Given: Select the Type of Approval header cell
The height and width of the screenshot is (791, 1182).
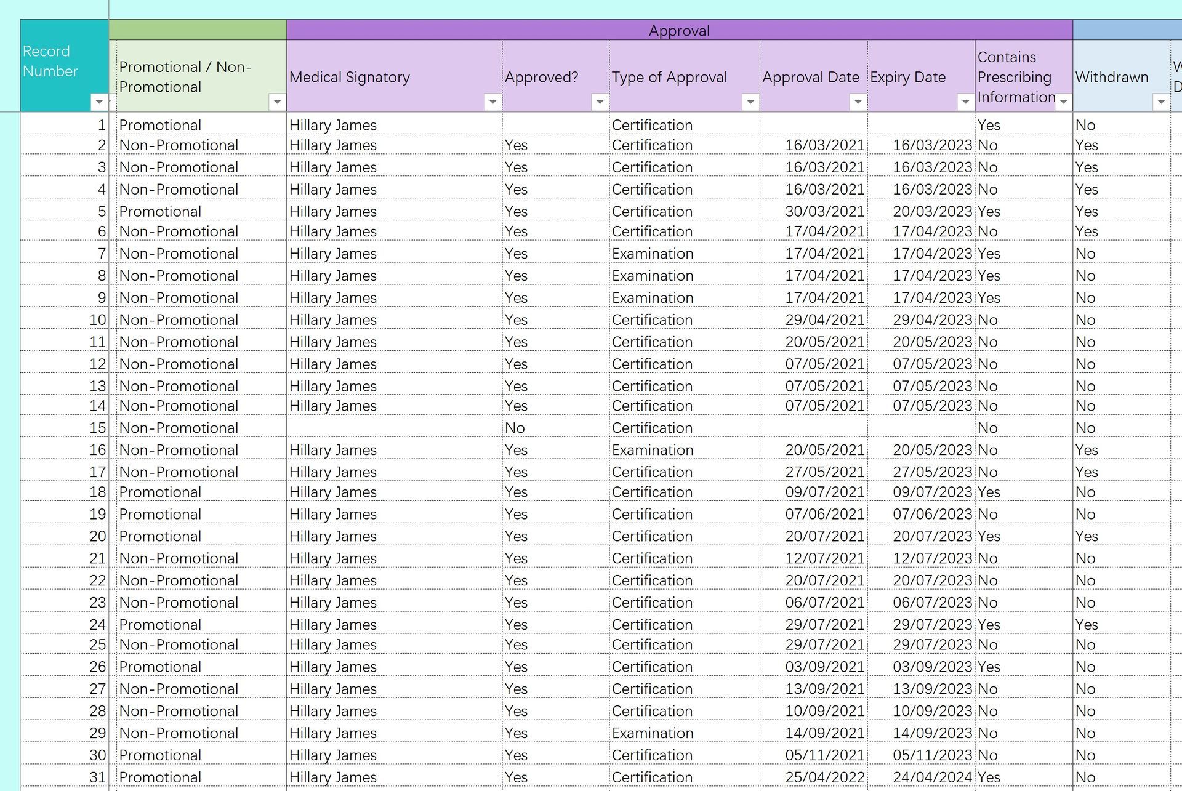Looking at the screenshot, I should [x=685, y=76].
